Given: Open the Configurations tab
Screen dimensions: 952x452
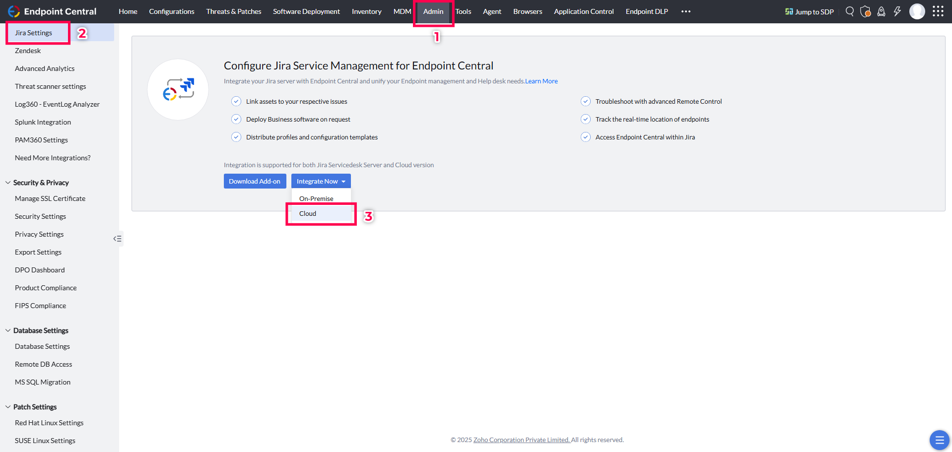Looking at the screenshot, I should 172,11.
